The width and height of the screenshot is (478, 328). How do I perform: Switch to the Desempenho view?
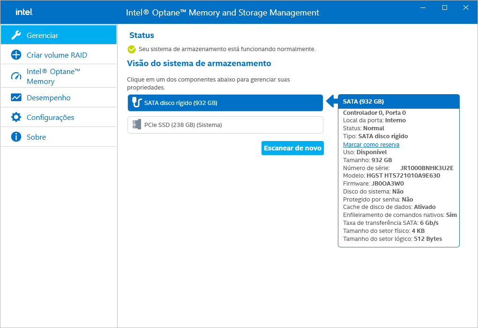[59, 97]
